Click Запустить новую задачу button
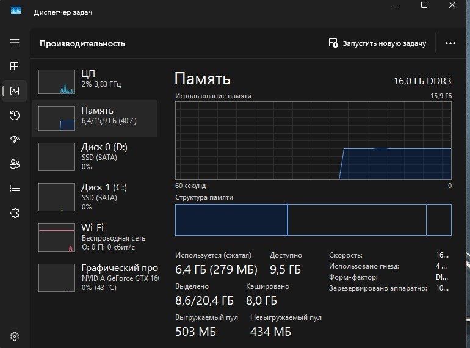Viewport: 470px width, 348px height. [377, 43]
